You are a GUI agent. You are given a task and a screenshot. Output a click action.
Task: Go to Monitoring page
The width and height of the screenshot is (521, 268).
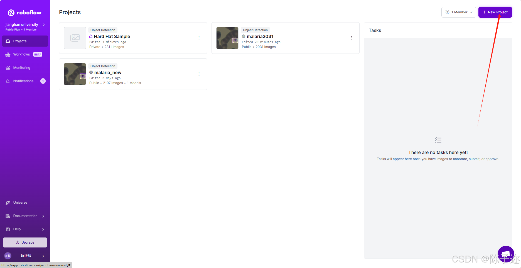point(25,68)
